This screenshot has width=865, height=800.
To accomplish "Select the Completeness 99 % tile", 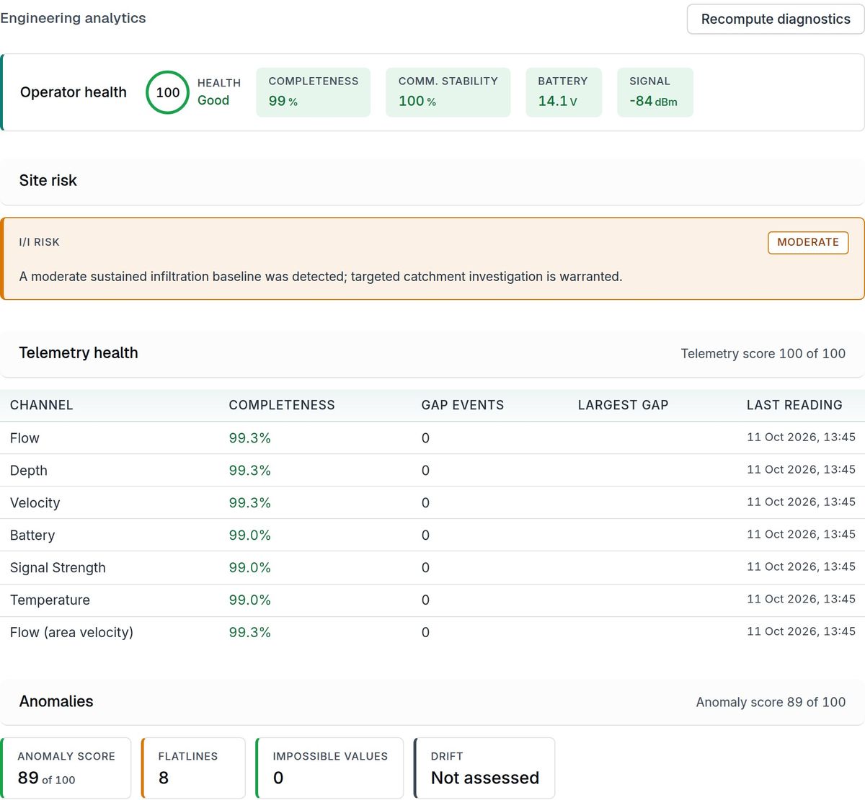I will 314,92.
